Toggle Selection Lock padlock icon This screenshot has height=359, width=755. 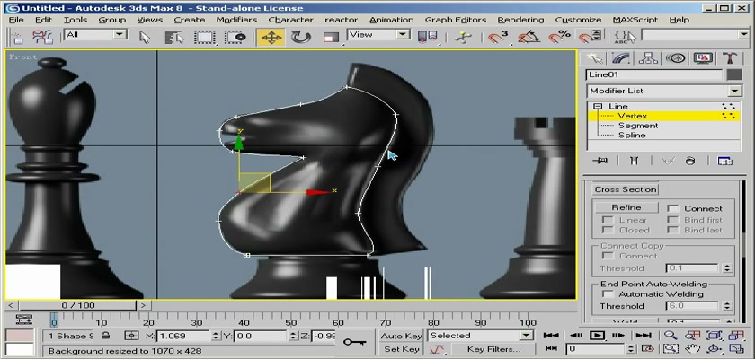click(x=106, y=336)
